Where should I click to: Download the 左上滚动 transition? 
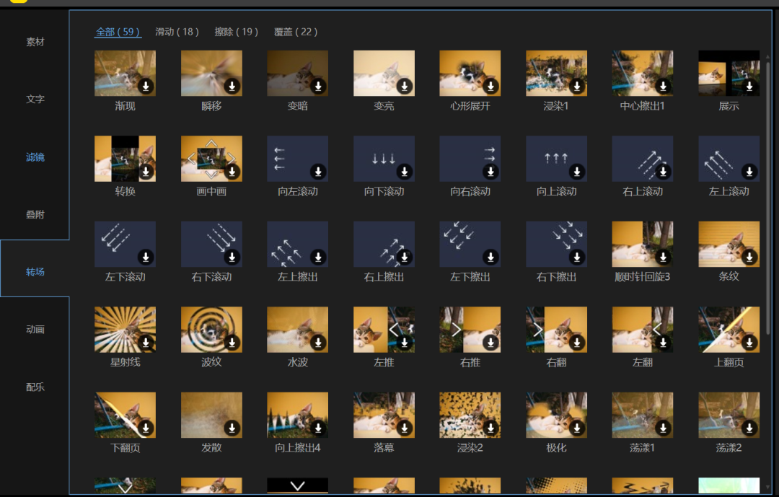coord(749,172)
